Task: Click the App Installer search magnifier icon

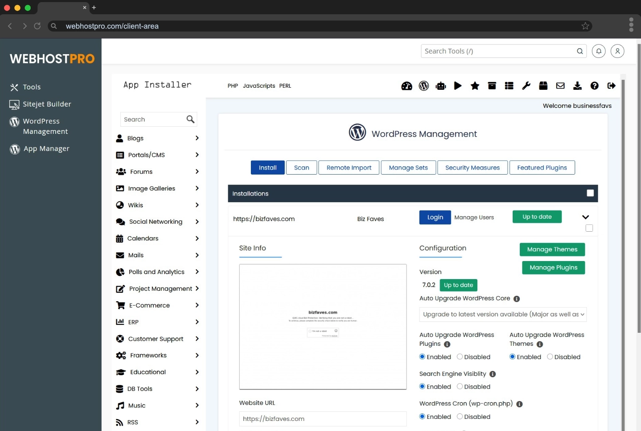Action: [x=190, y=120]
